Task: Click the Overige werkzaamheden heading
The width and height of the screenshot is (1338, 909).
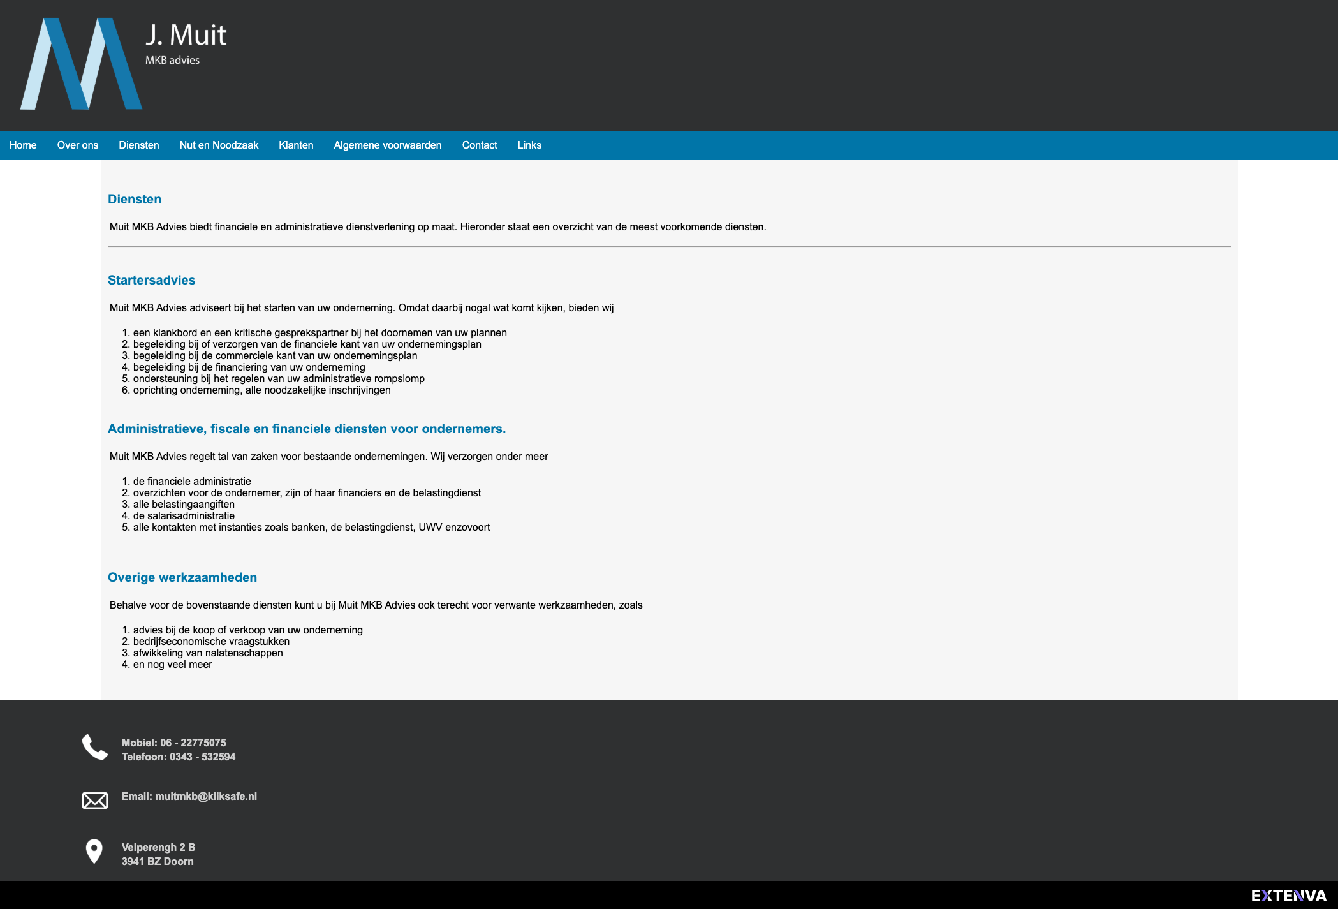Action: pos(182,577)
